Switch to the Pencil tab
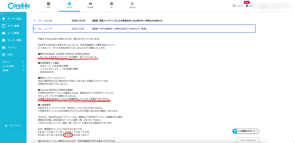This screenshot has width=294, height=143. (x=132, y=6)
